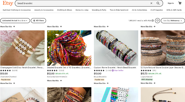185x102 pixels.
Task: Click More like this under EyeCandyAdornmentsCo listing
Action: [54, 80]
